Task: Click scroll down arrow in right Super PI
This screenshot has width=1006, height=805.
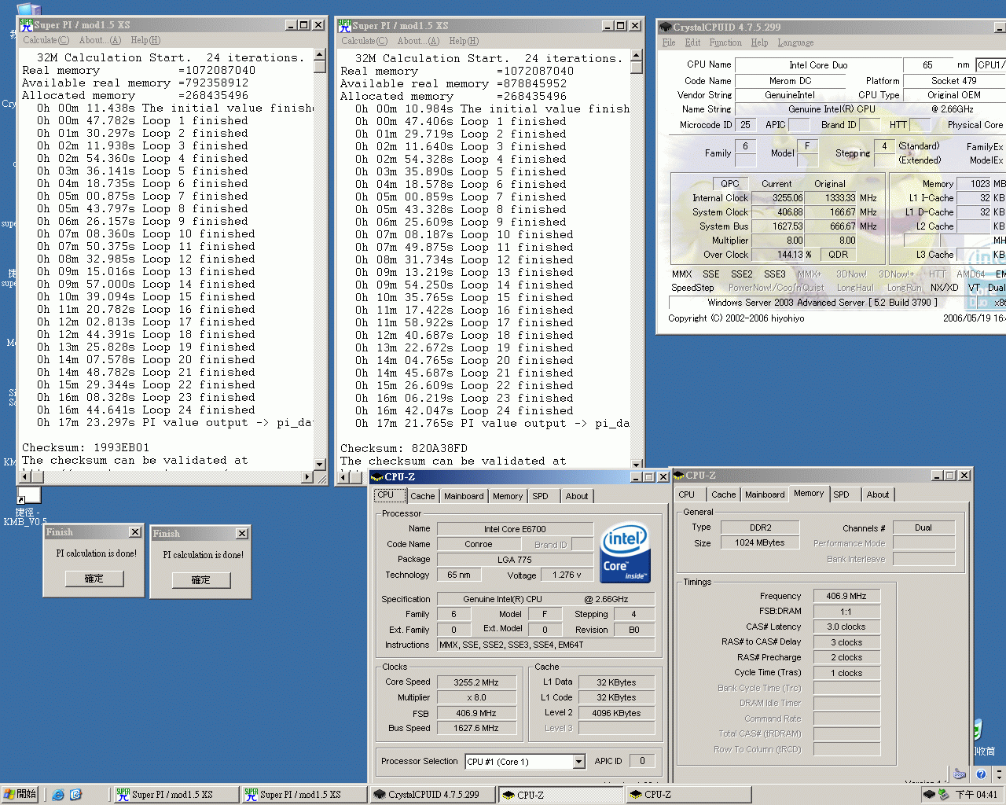Action: point(638,465)
